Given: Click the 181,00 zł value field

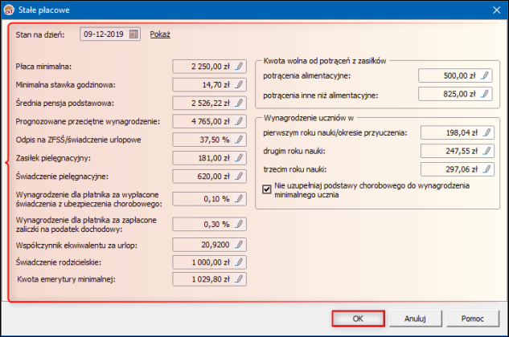Looking at the screenshot, I should click(x=209, y=158).
